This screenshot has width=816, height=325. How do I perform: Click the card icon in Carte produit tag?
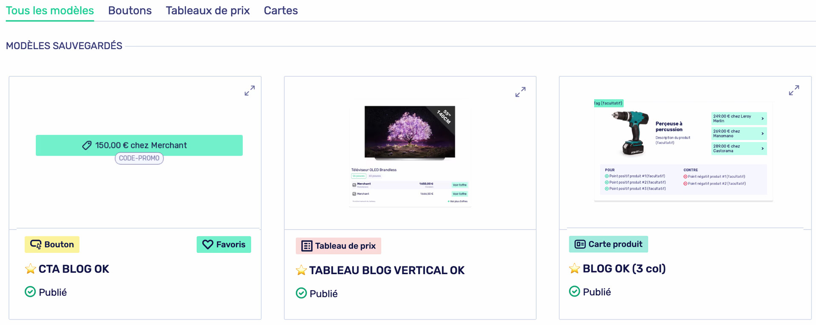coord(580,244)
